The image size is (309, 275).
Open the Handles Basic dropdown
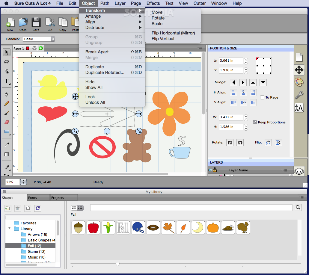[38, 39]
